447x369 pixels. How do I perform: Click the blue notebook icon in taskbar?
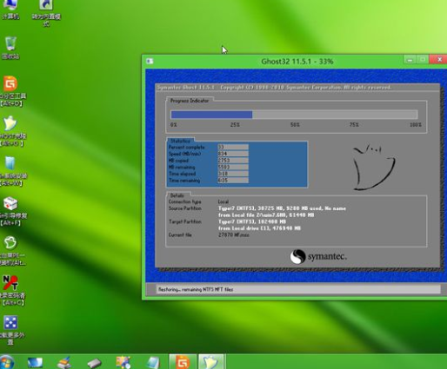pyautogui.click(x=153, y=362)
